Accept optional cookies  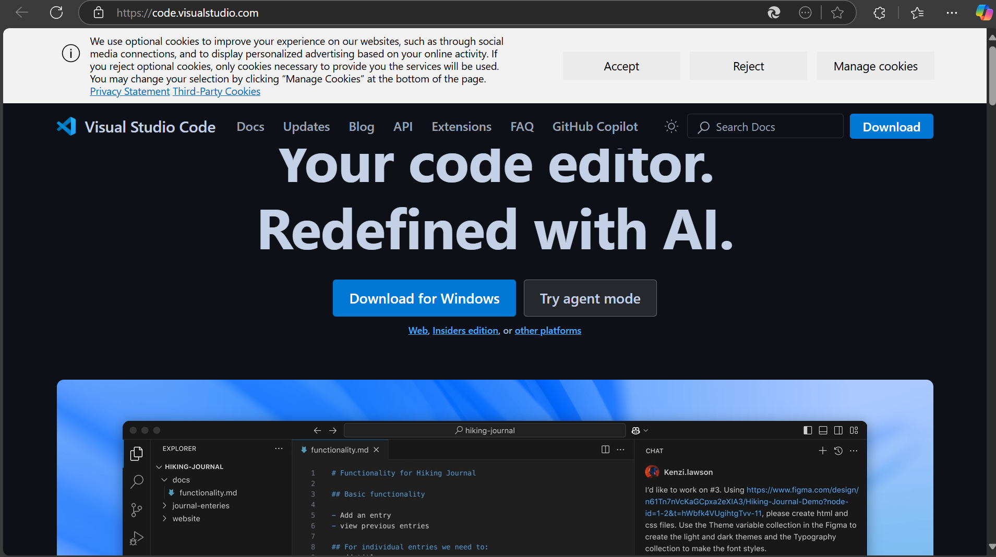(621, 66)
